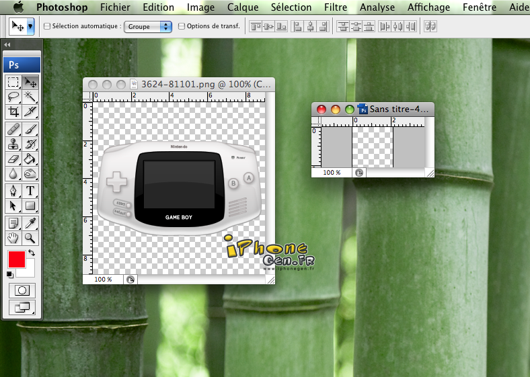Open status popup in Sans titre-4 window
The image size is (530, 377).
coord(359,173)
